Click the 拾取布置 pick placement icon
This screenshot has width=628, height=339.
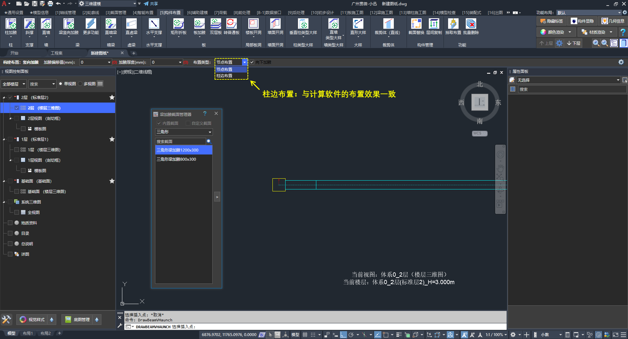tap(453, 26)
